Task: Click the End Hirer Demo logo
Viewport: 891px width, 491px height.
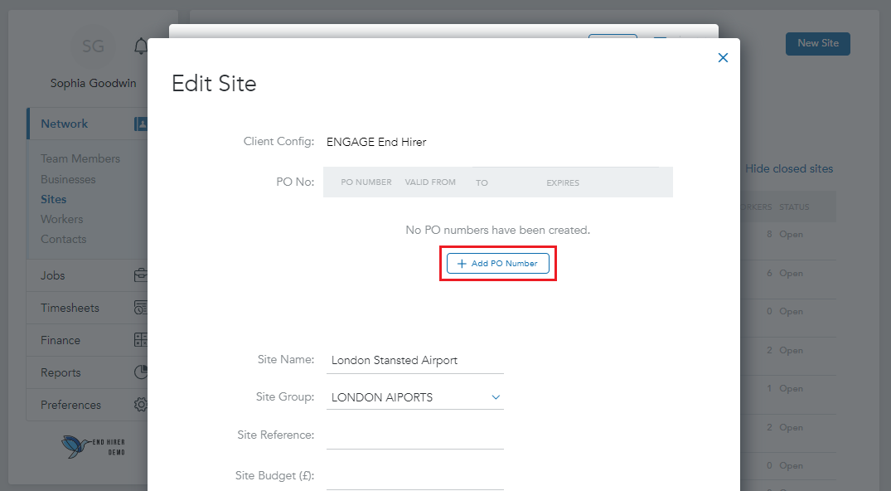Action: (93, 446)
